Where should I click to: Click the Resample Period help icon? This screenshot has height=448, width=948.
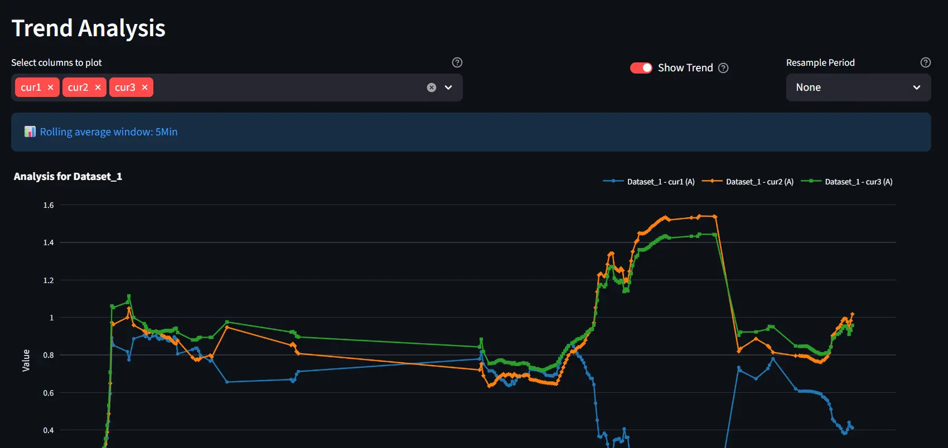tap(926, 62)
